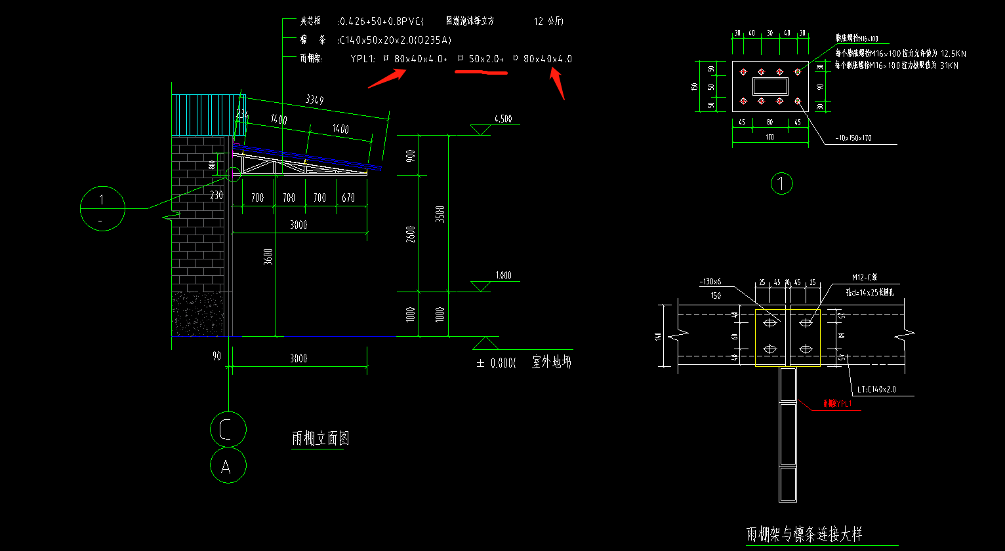This screenshot has width=1005, height=551.
Task: Select the 阻燃泡沫每立方 note
Action: (470, 21)
